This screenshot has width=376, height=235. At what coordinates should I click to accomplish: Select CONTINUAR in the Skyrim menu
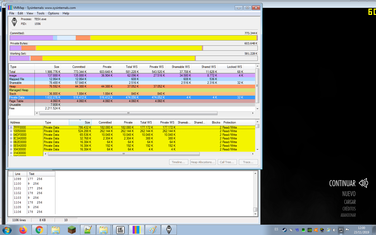[342, 183]
